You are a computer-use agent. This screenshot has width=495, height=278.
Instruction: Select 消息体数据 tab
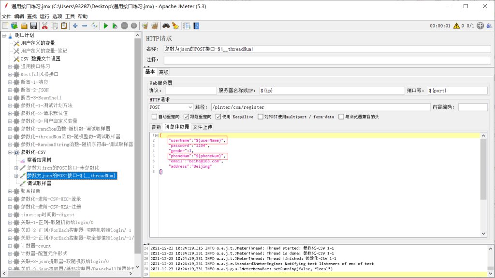pos(177,127)
